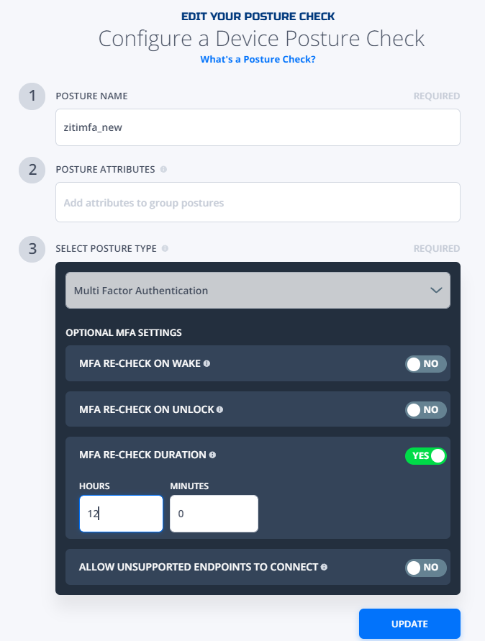The height and width of the screenshot is (641, 485).
Task: Show info for Allow Unsupported Endpoints
Action: 324,567
